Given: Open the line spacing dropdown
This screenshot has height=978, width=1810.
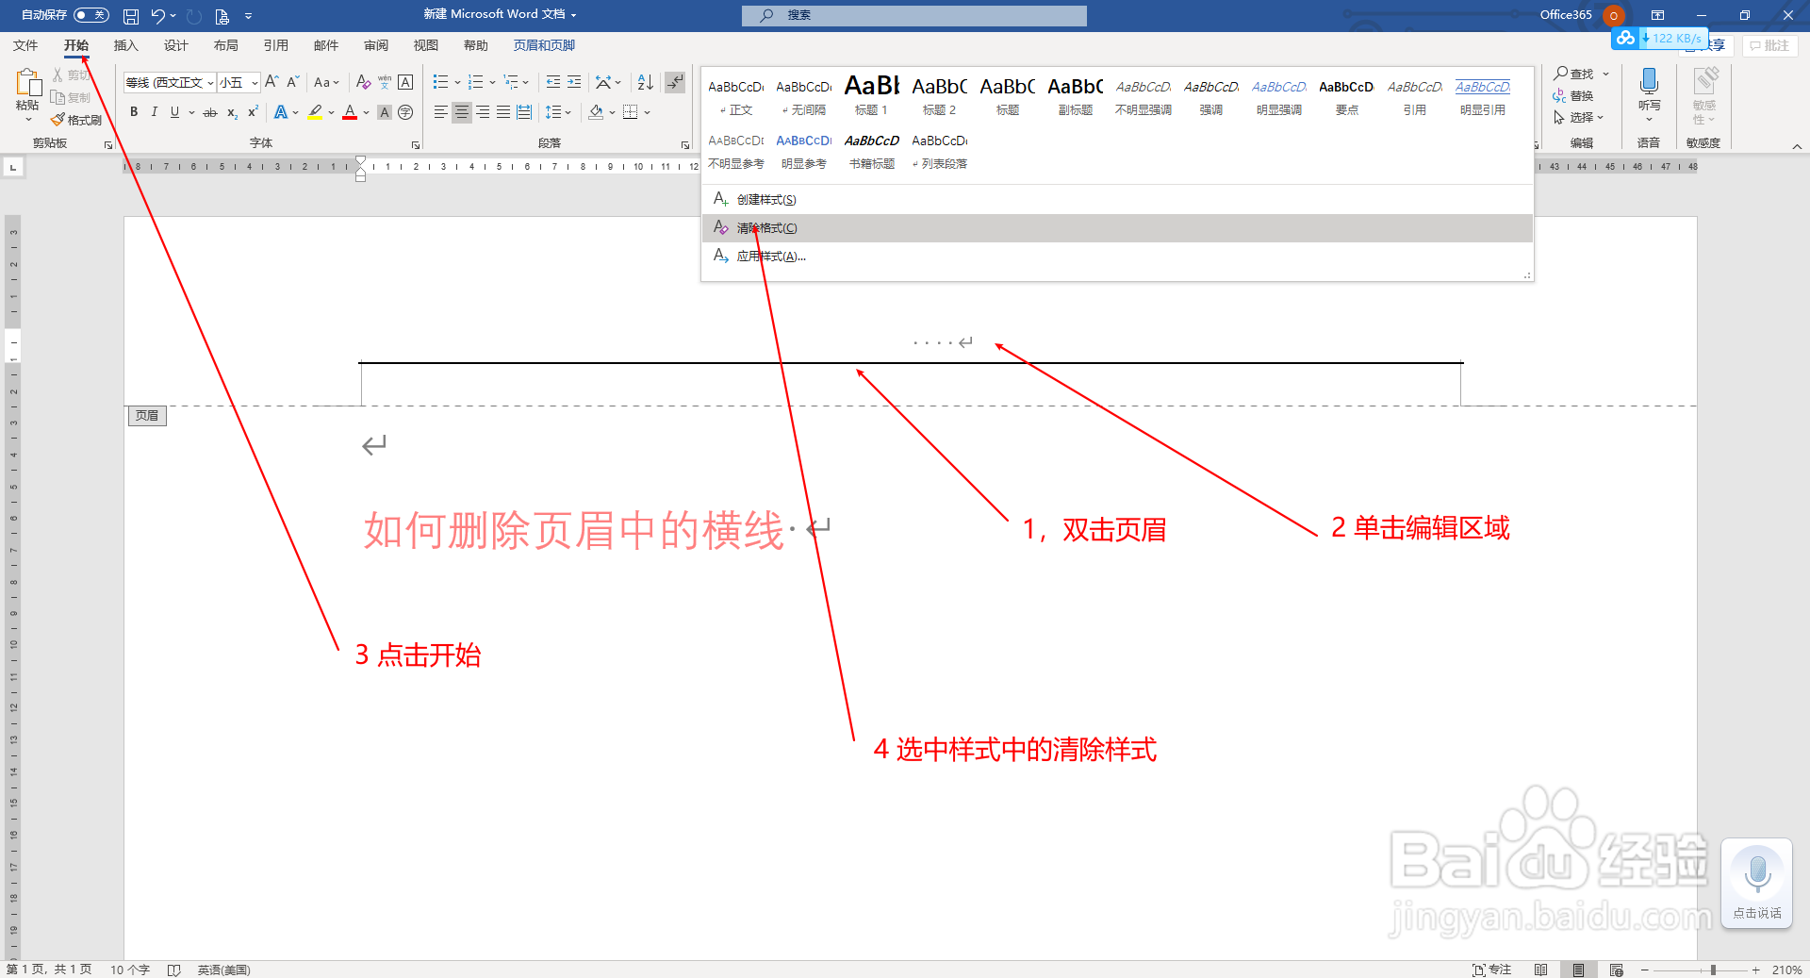Looking at the screenshot, I should (x=558, y=112).
